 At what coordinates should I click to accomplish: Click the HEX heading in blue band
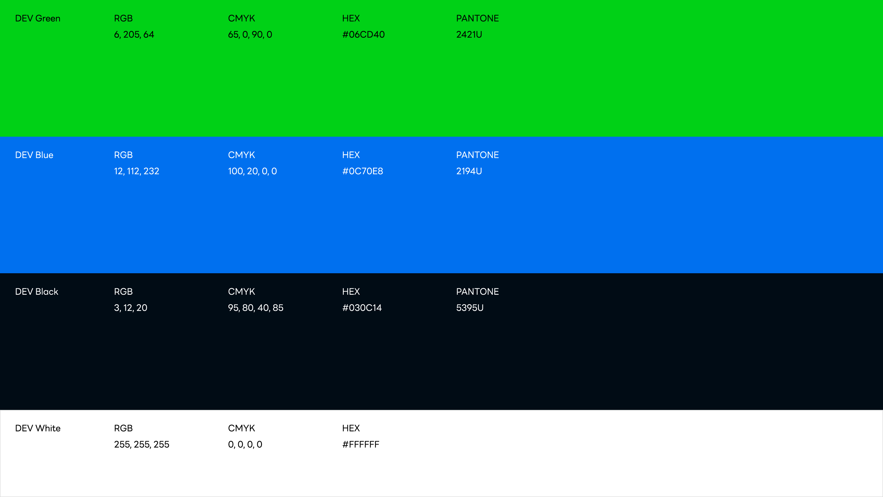click(351, 155)
